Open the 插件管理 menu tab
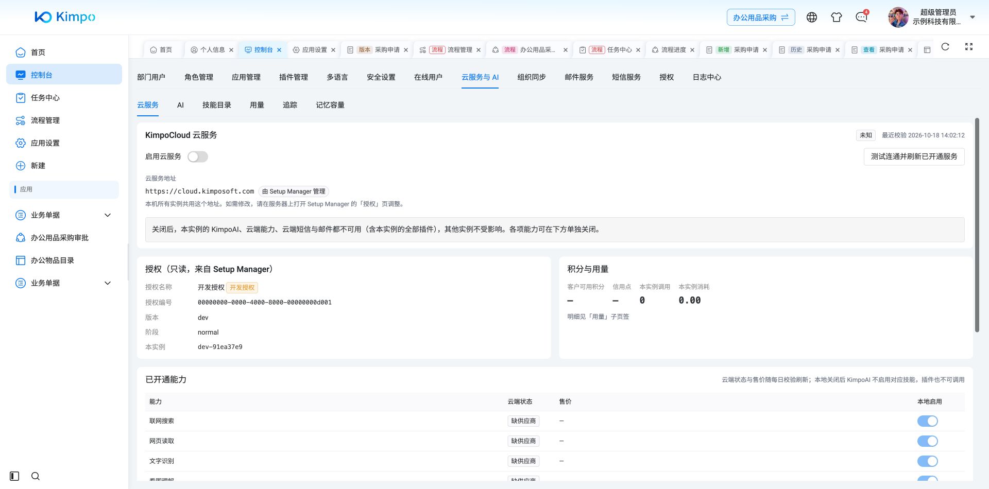Viewport: 989px width, 489px height. [294, 77]
